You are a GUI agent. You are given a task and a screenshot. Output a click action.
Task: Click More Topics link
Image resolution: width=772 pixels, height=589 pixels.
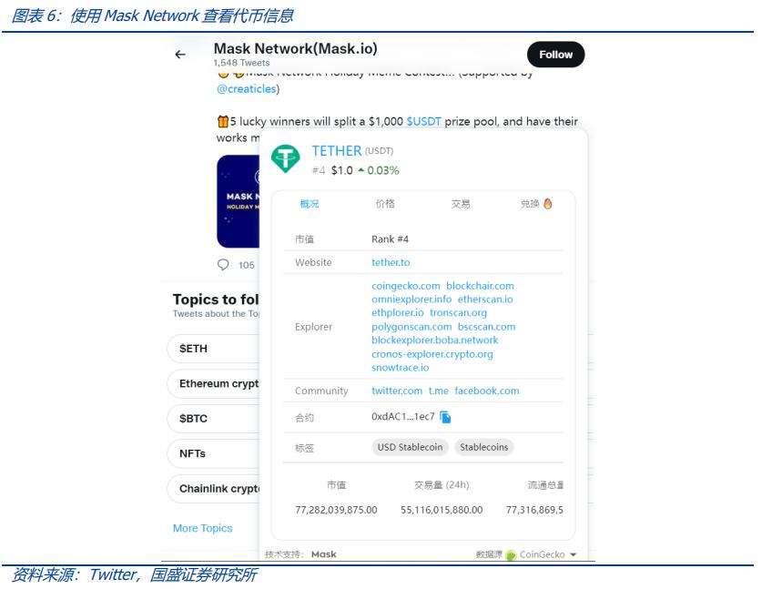click(202, 528)
